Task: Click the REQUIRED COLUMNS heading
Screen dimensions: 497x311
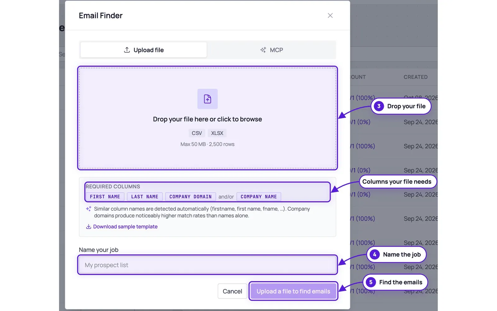Action: (x=113, y=187)
